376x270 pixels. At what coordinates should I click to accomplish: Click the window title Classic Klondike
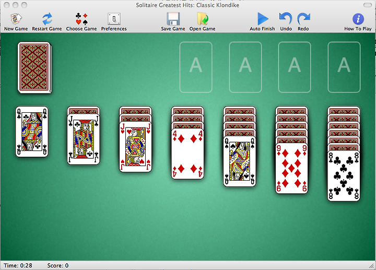tap(187, 5)
